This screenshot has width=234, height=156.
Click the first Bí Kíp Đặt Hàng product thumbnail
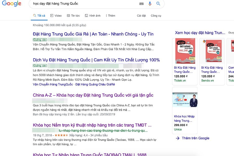coord(185,51)
